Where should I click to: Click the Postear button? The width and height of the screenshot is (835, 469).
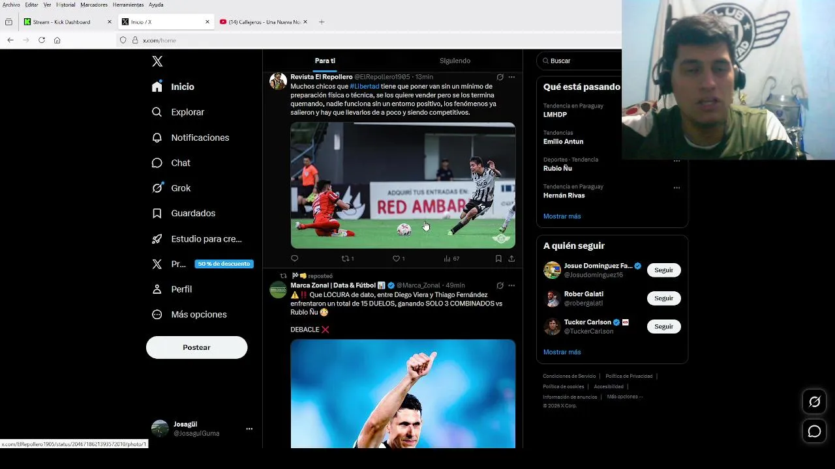[x=196, y=347]
